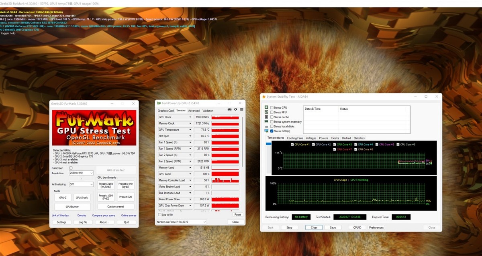The height and width of the screenshot is (256, 482).
Task: Enable Stress system memory checkbox
Action: tap(272, 121)
